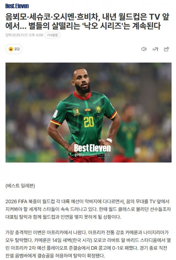Share the article via the share icon
This screenshot has width=176, height=260.
point(166,49)
